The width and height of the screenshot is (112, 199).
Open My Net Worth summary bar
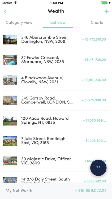(x=56, y=191)
